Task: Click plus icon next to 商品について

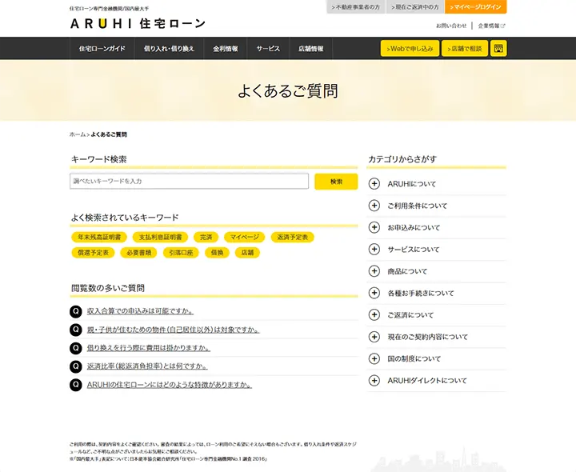Action: pyautogui.click(x=374, y=271)
